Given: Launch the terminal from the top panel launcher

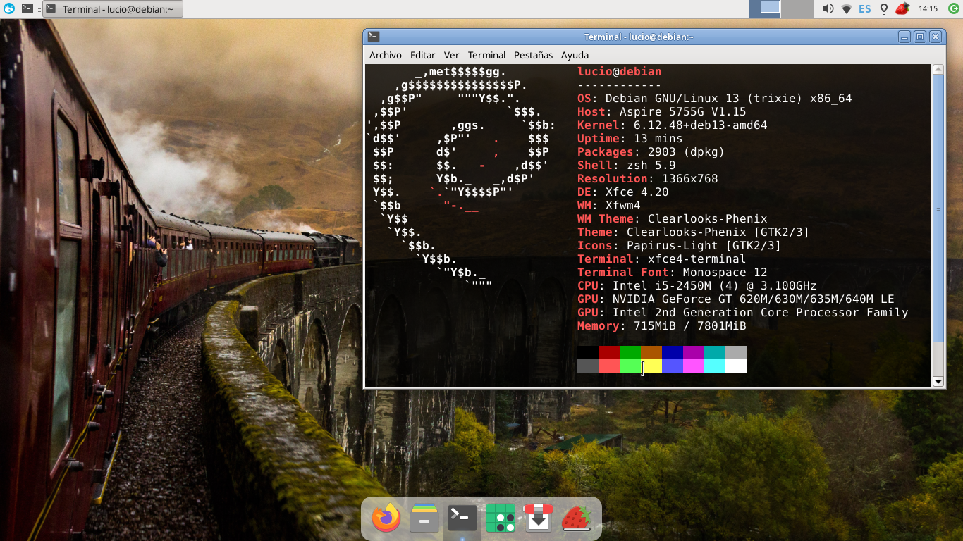Looking at the screenshot, I should [x=27, y=8].
